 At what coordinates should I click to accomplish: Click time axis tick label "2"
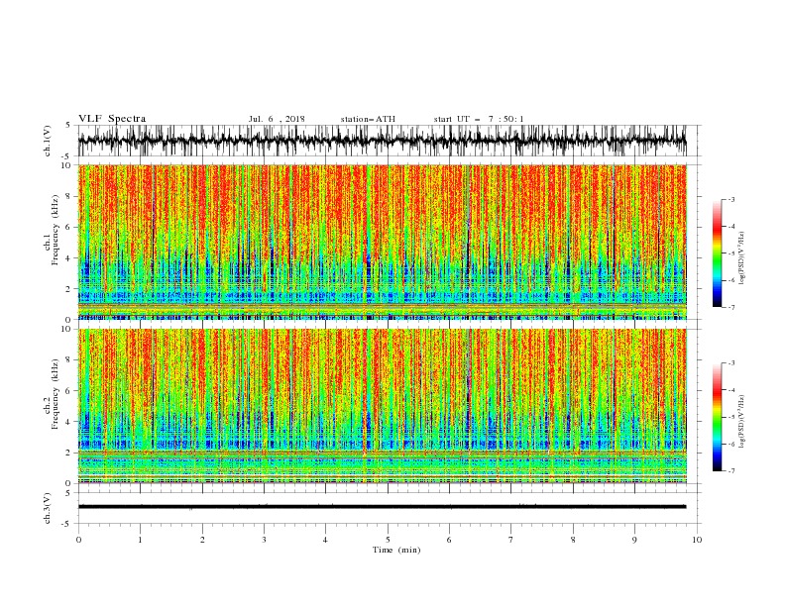(x=202, y=540)
